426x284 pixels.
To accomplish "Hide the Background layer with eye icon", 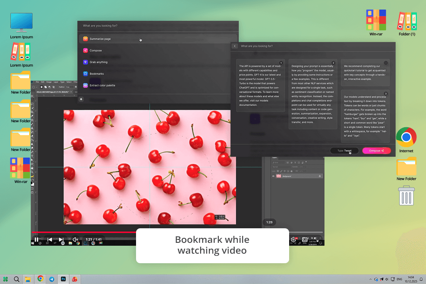I will click(273, 176).
